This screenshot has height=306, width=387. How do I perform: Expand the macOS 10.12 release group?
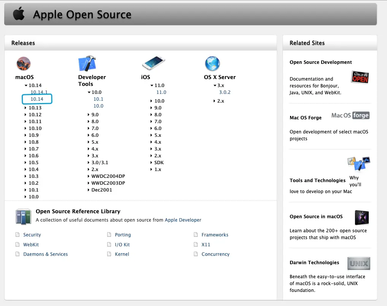coord(25,115)
